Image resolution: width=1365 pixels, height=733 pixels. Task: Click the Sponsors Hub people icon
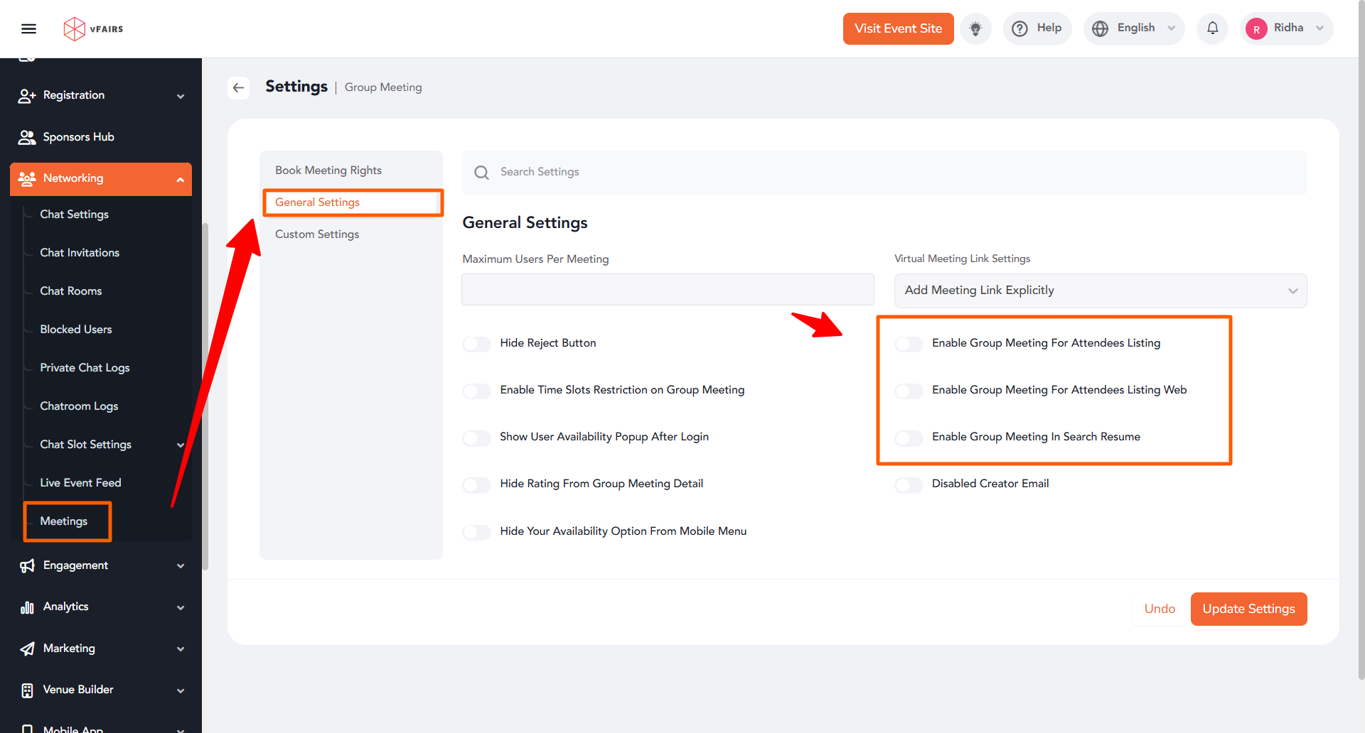pos(27,137)
